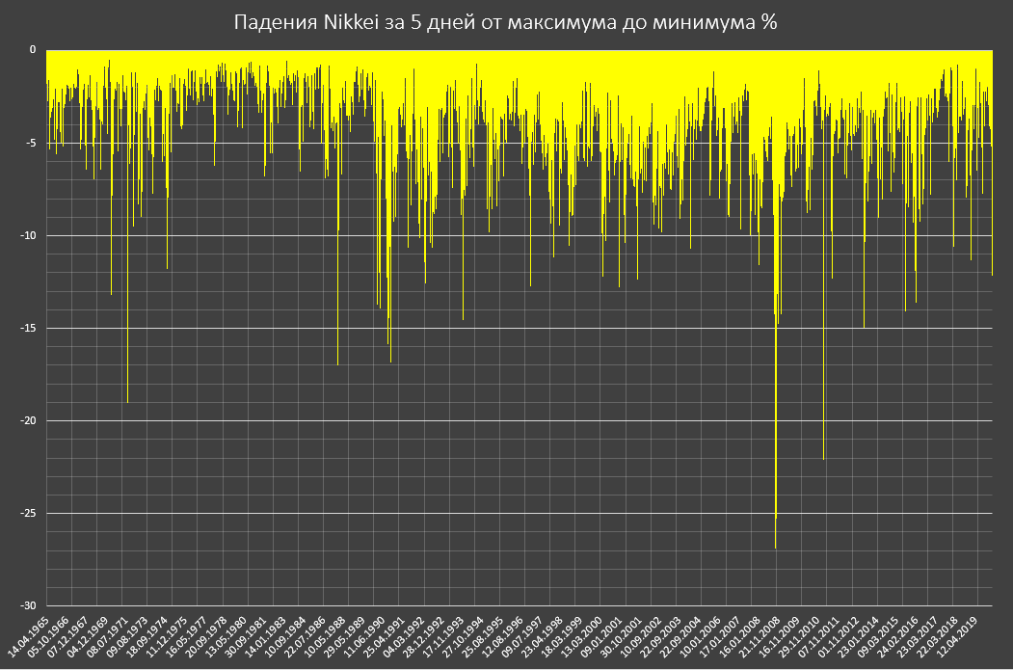Click the x-axis date 18.09.1974
1013x670 pixels.
pos(147,637)
